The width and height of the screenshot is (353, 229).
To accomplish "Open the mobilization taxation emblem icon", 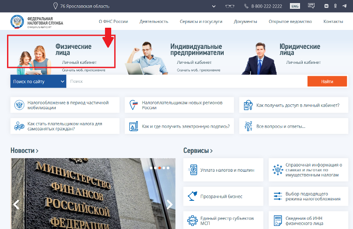I will pos(19,105).
